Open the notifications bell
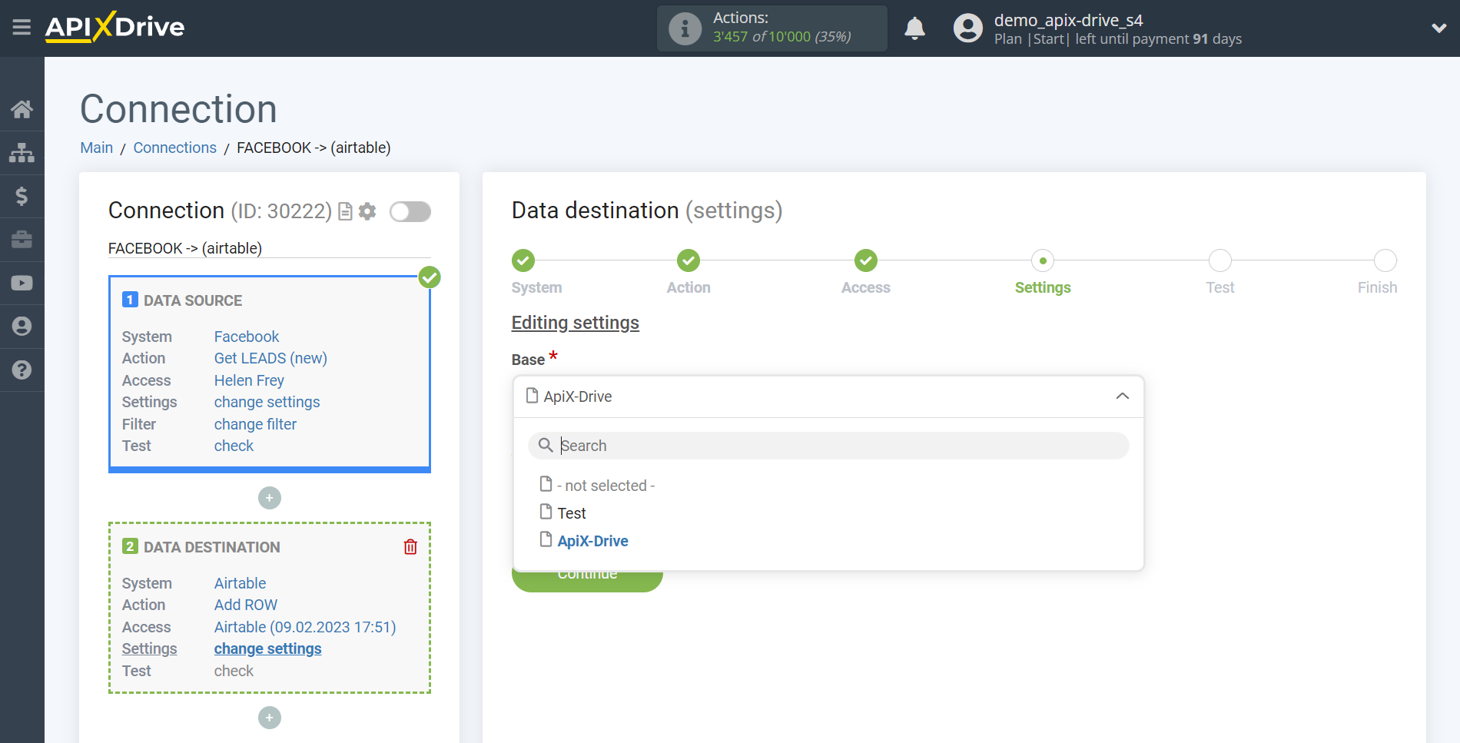The image size is (1460, 743). tap(914, 28)
